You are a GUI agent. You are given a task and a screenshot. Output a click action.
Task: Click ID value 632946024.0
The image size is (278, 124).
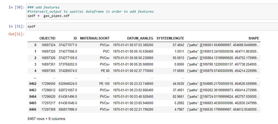pos(68,83)
